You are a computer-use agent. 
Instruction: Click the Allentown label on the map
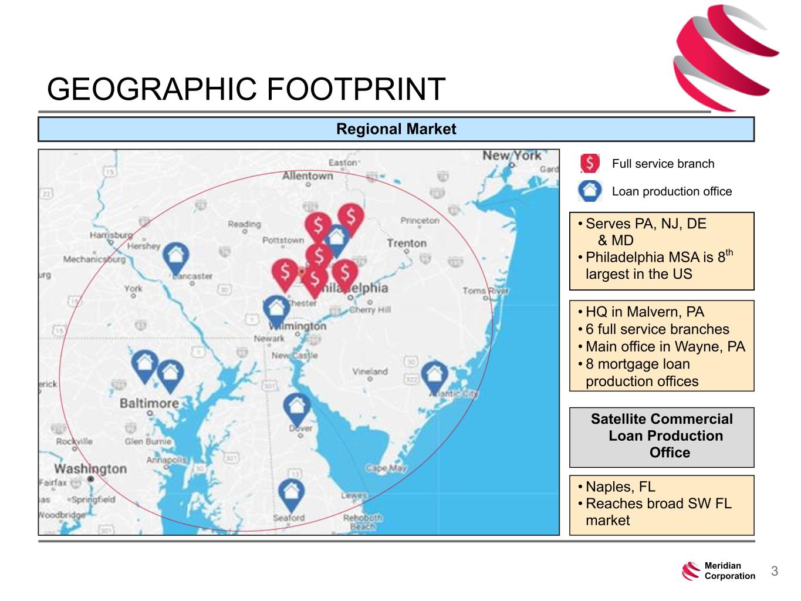point(307,175)
